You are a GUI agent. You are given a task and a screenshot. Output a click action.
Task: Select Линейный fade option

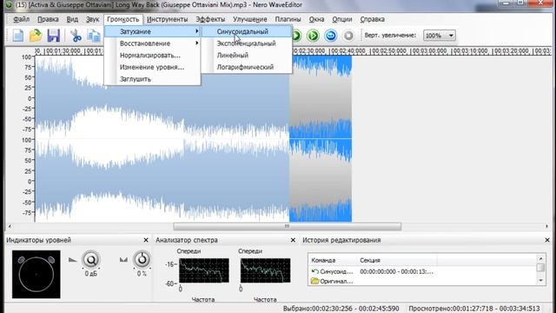point(247,56)
